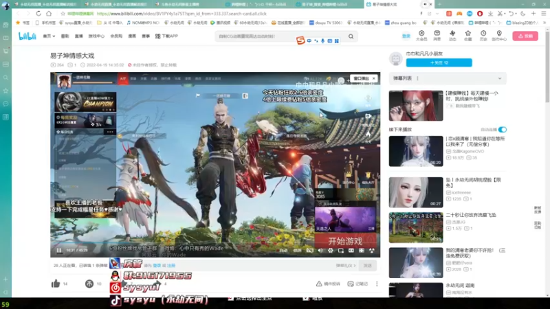Open the 游戏中心 nav item
550x309 pixels.
coord(96,36)
